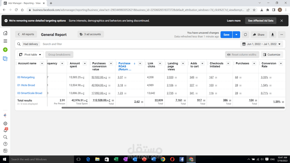
Task: Click the Learn more link
Action: [233, 21]
